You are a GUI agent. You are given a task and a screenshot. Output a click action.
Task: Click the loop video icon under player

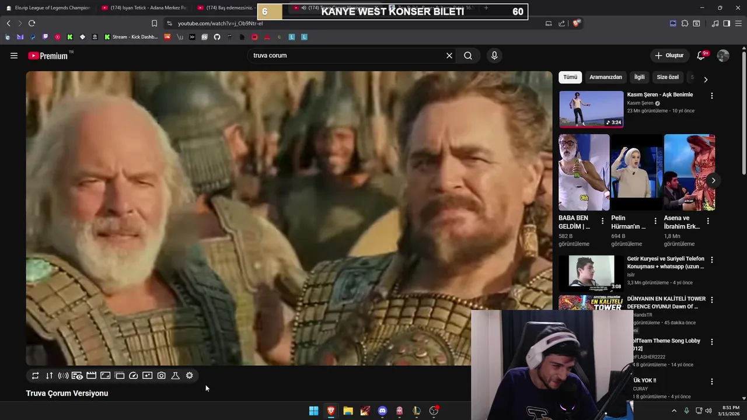(x=35, y=376)
